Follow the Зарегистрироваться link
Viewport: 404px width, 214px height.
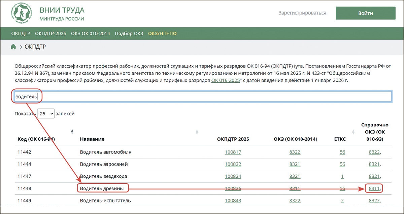click(302, 13)
